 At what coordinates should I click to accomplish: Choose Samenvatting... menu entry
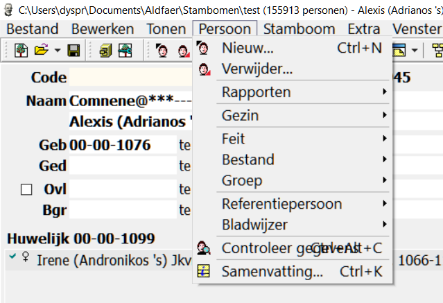pos(272,272)
